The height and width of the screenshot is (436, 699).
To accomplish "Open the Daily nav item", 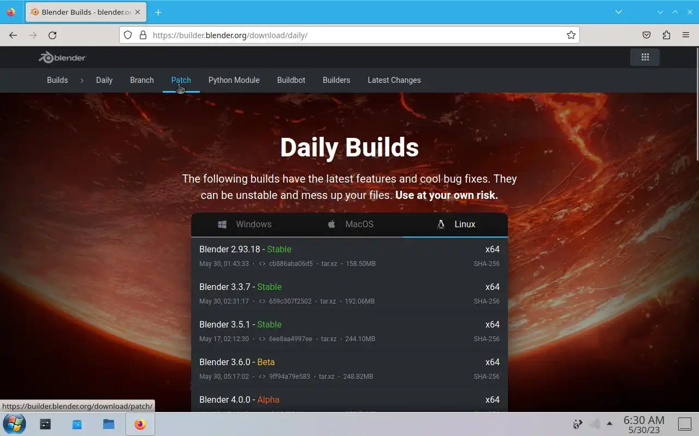I will coord(104,80).
